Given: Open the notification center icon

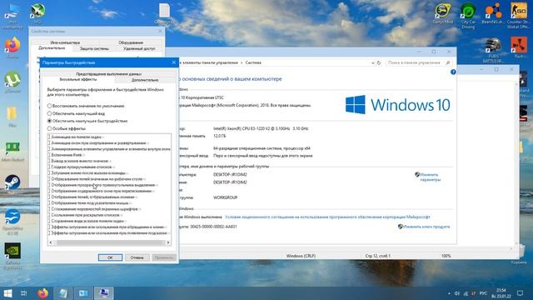Looking at the screenshot, I should [520, 292].
